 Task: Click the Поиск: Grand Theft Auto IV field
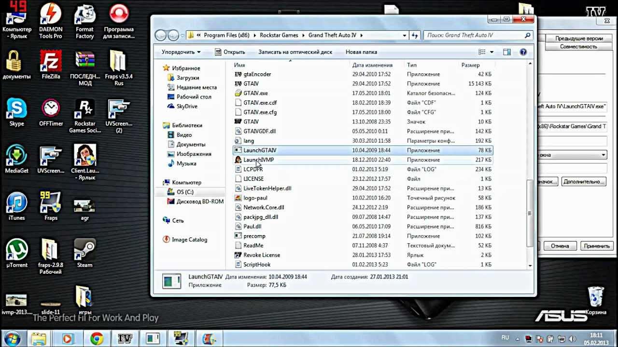478,35
